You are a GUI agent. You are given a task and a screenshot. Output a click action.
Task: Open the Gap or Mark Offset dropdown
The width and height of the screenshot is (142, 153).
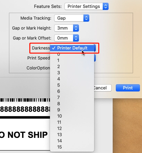tap(67, 38)
